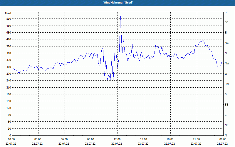Viewport: 235px width, 147px height.
Task: Pick the 390 tick on degree axis
Action: click(9, 46)
